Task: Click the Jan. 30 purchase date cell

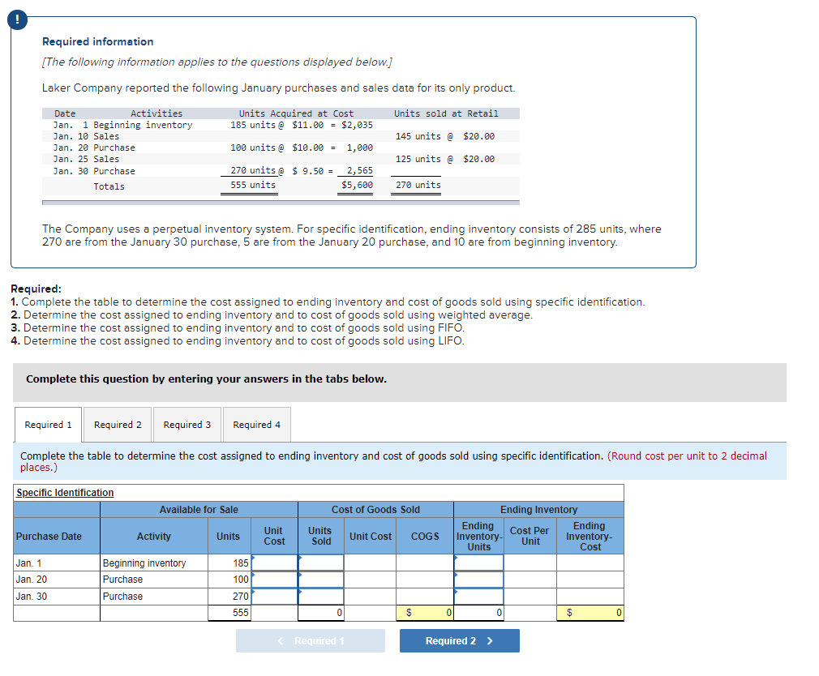Action: (57, 596)
